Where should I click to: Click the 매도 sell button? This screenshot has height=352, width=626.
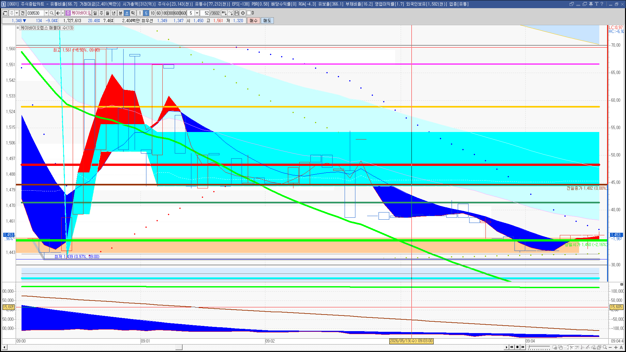(267, 21)
